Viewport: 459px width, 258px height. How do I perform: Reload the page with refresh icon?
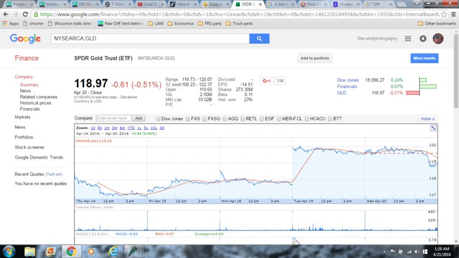[25, 14]
